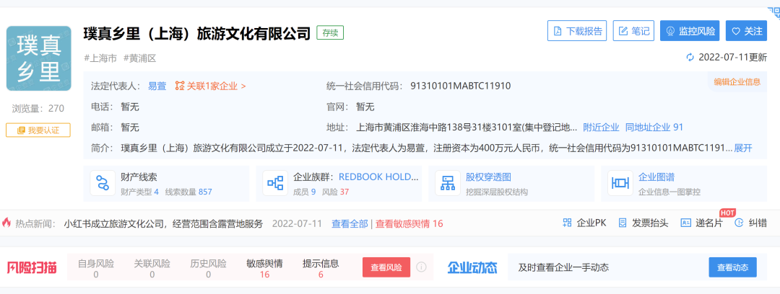Open legal representative 易萱 link

click(157, 86)
